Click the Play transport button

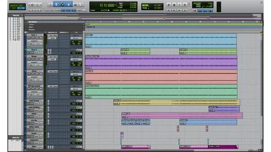(180, 5)
